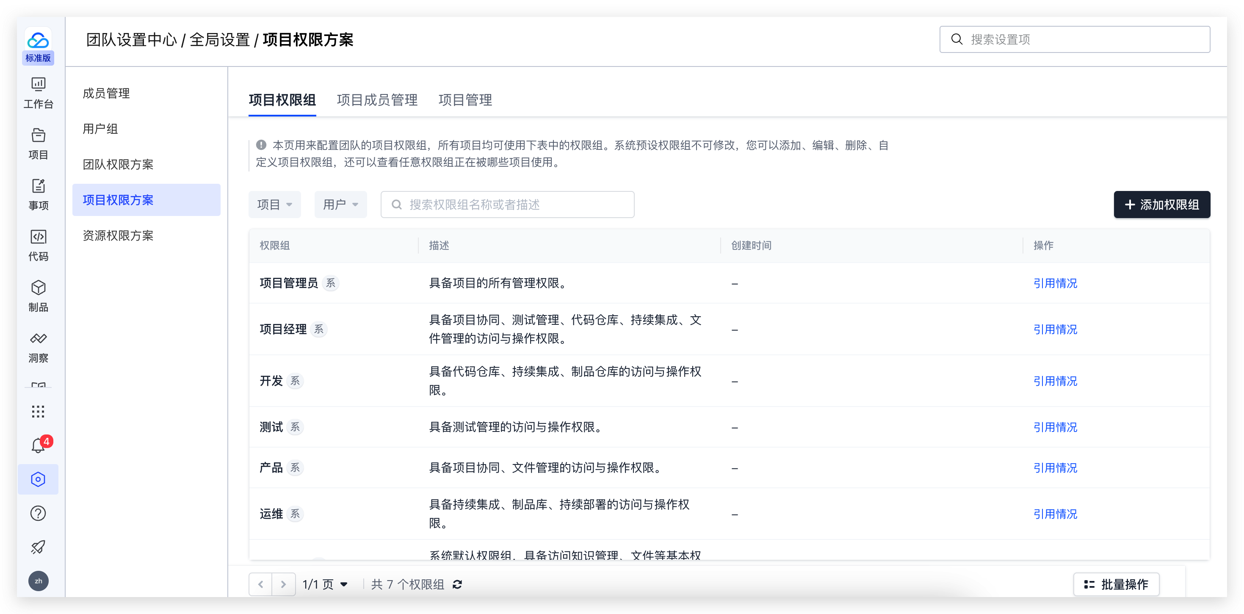Switch to the 项目成员管理 tab
The width and height of the screenshot is (1244, 614).
[377, 100]
